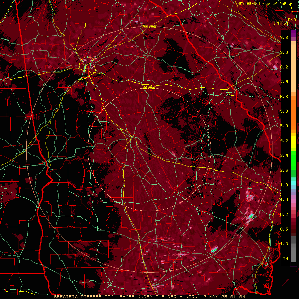Click the 0.2 legend value
Screen dimensions: 299x299
284,215
